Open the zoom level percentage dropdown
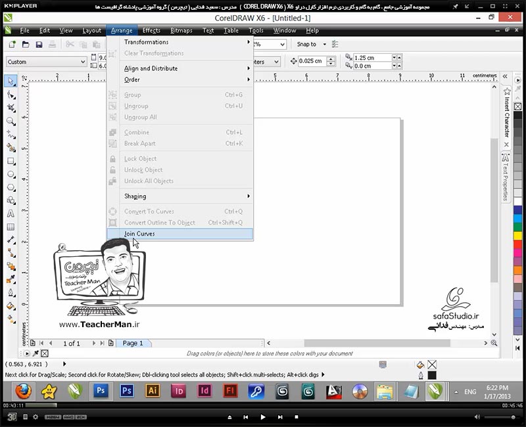The image size is (526, 427). (283, 44)
